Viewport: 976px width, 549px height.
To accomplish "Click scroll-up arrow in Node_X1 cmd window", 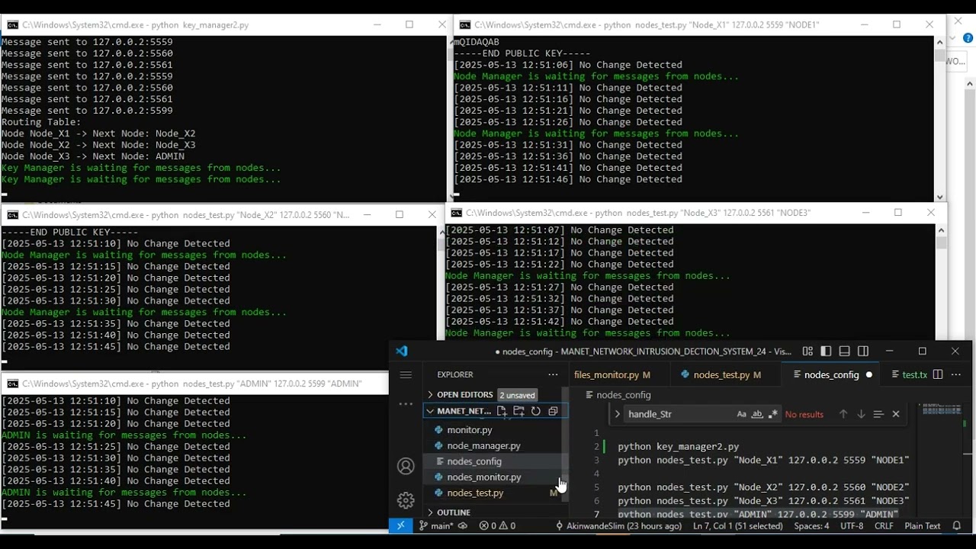I will [939, 42].
